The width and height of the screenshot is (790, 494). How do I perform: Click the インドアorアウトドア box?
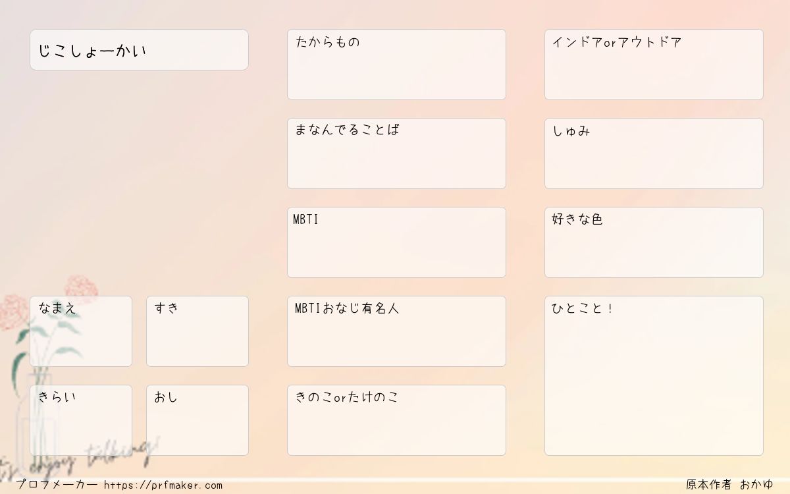654,65
